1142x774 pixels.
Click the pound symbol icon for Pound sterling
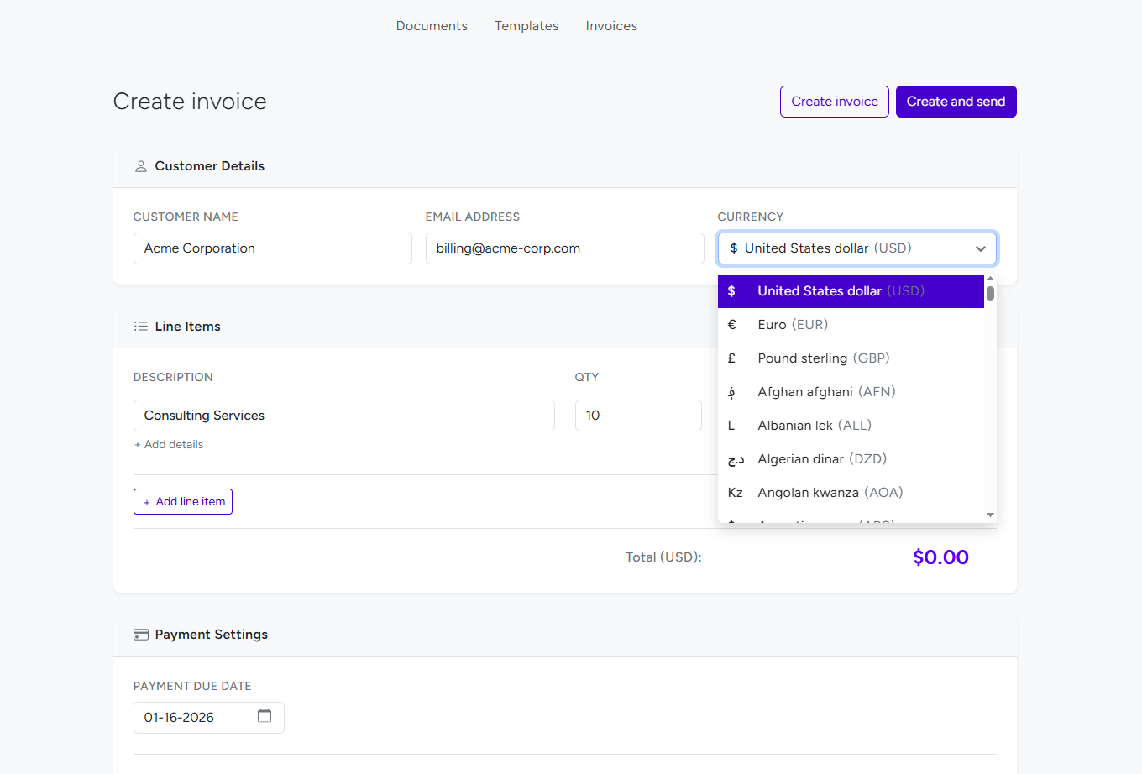731,358
